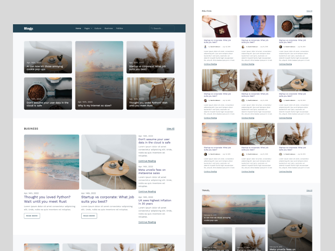Click Continue Reading under the UK inflation post
The width and height of the screenshot is (335, 251).
147,222
